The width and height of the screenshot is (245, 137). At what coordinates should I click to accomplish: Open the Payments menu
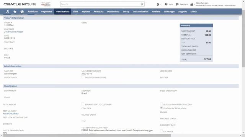click(x=47, y=11)
